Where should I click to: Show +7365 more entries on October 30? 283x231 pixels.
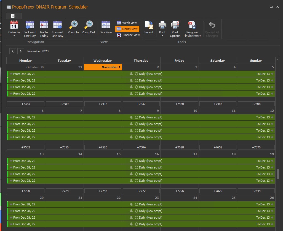click(x=26, y=104)
